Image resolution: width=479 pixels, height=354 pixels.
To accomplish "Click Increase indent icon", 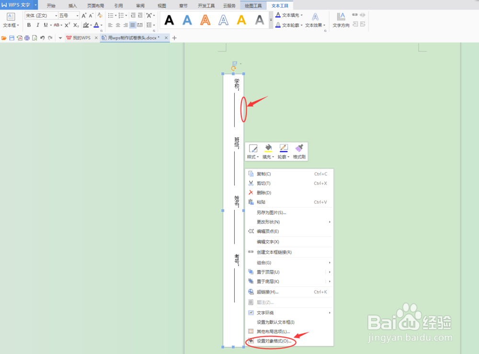I will point(140,15).
